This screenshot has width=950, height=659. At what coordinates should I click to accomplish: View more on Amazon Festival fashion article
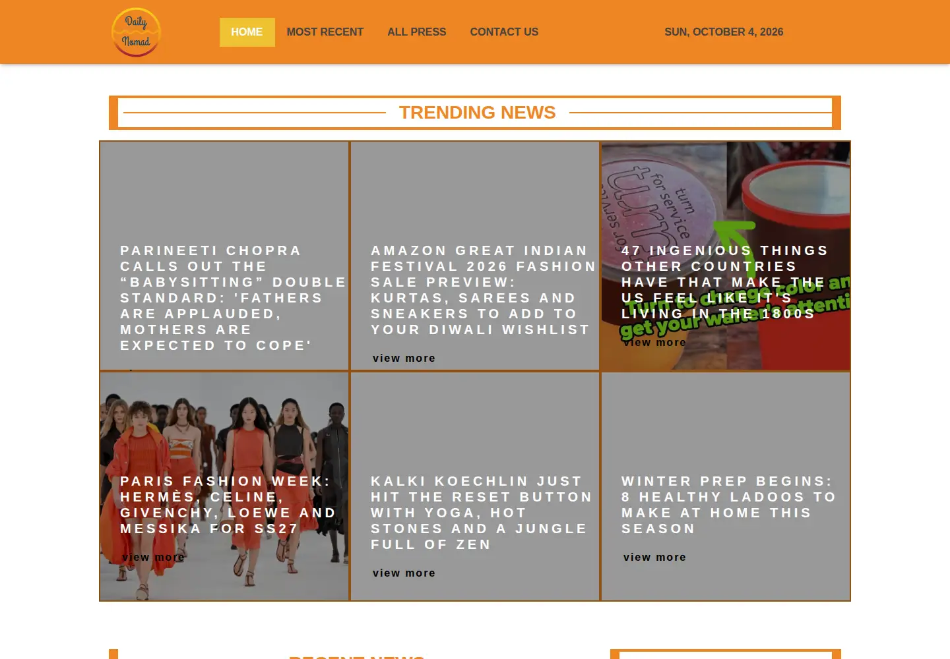[x=404, y=358]
